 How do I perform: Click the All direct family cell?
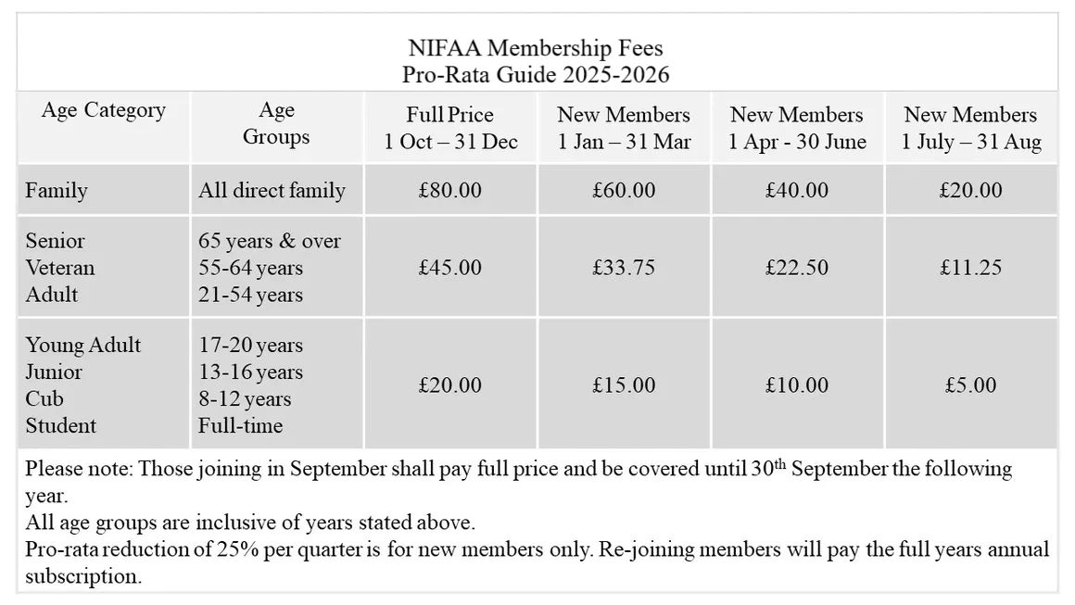(x=272, y=191)
